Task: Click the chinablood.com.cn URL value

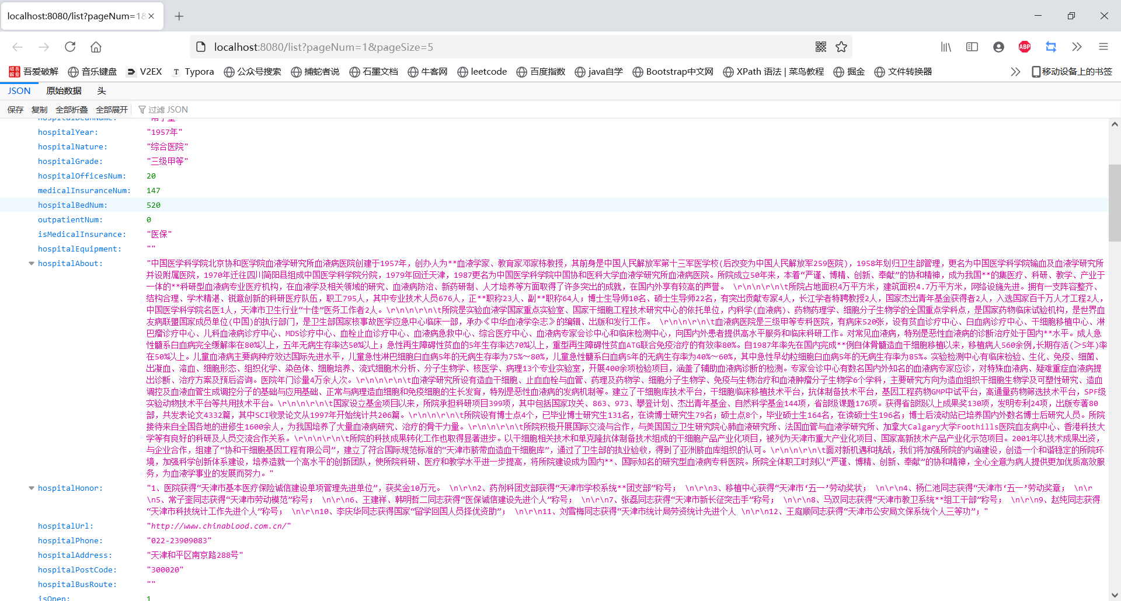Action: pos(219,526)
